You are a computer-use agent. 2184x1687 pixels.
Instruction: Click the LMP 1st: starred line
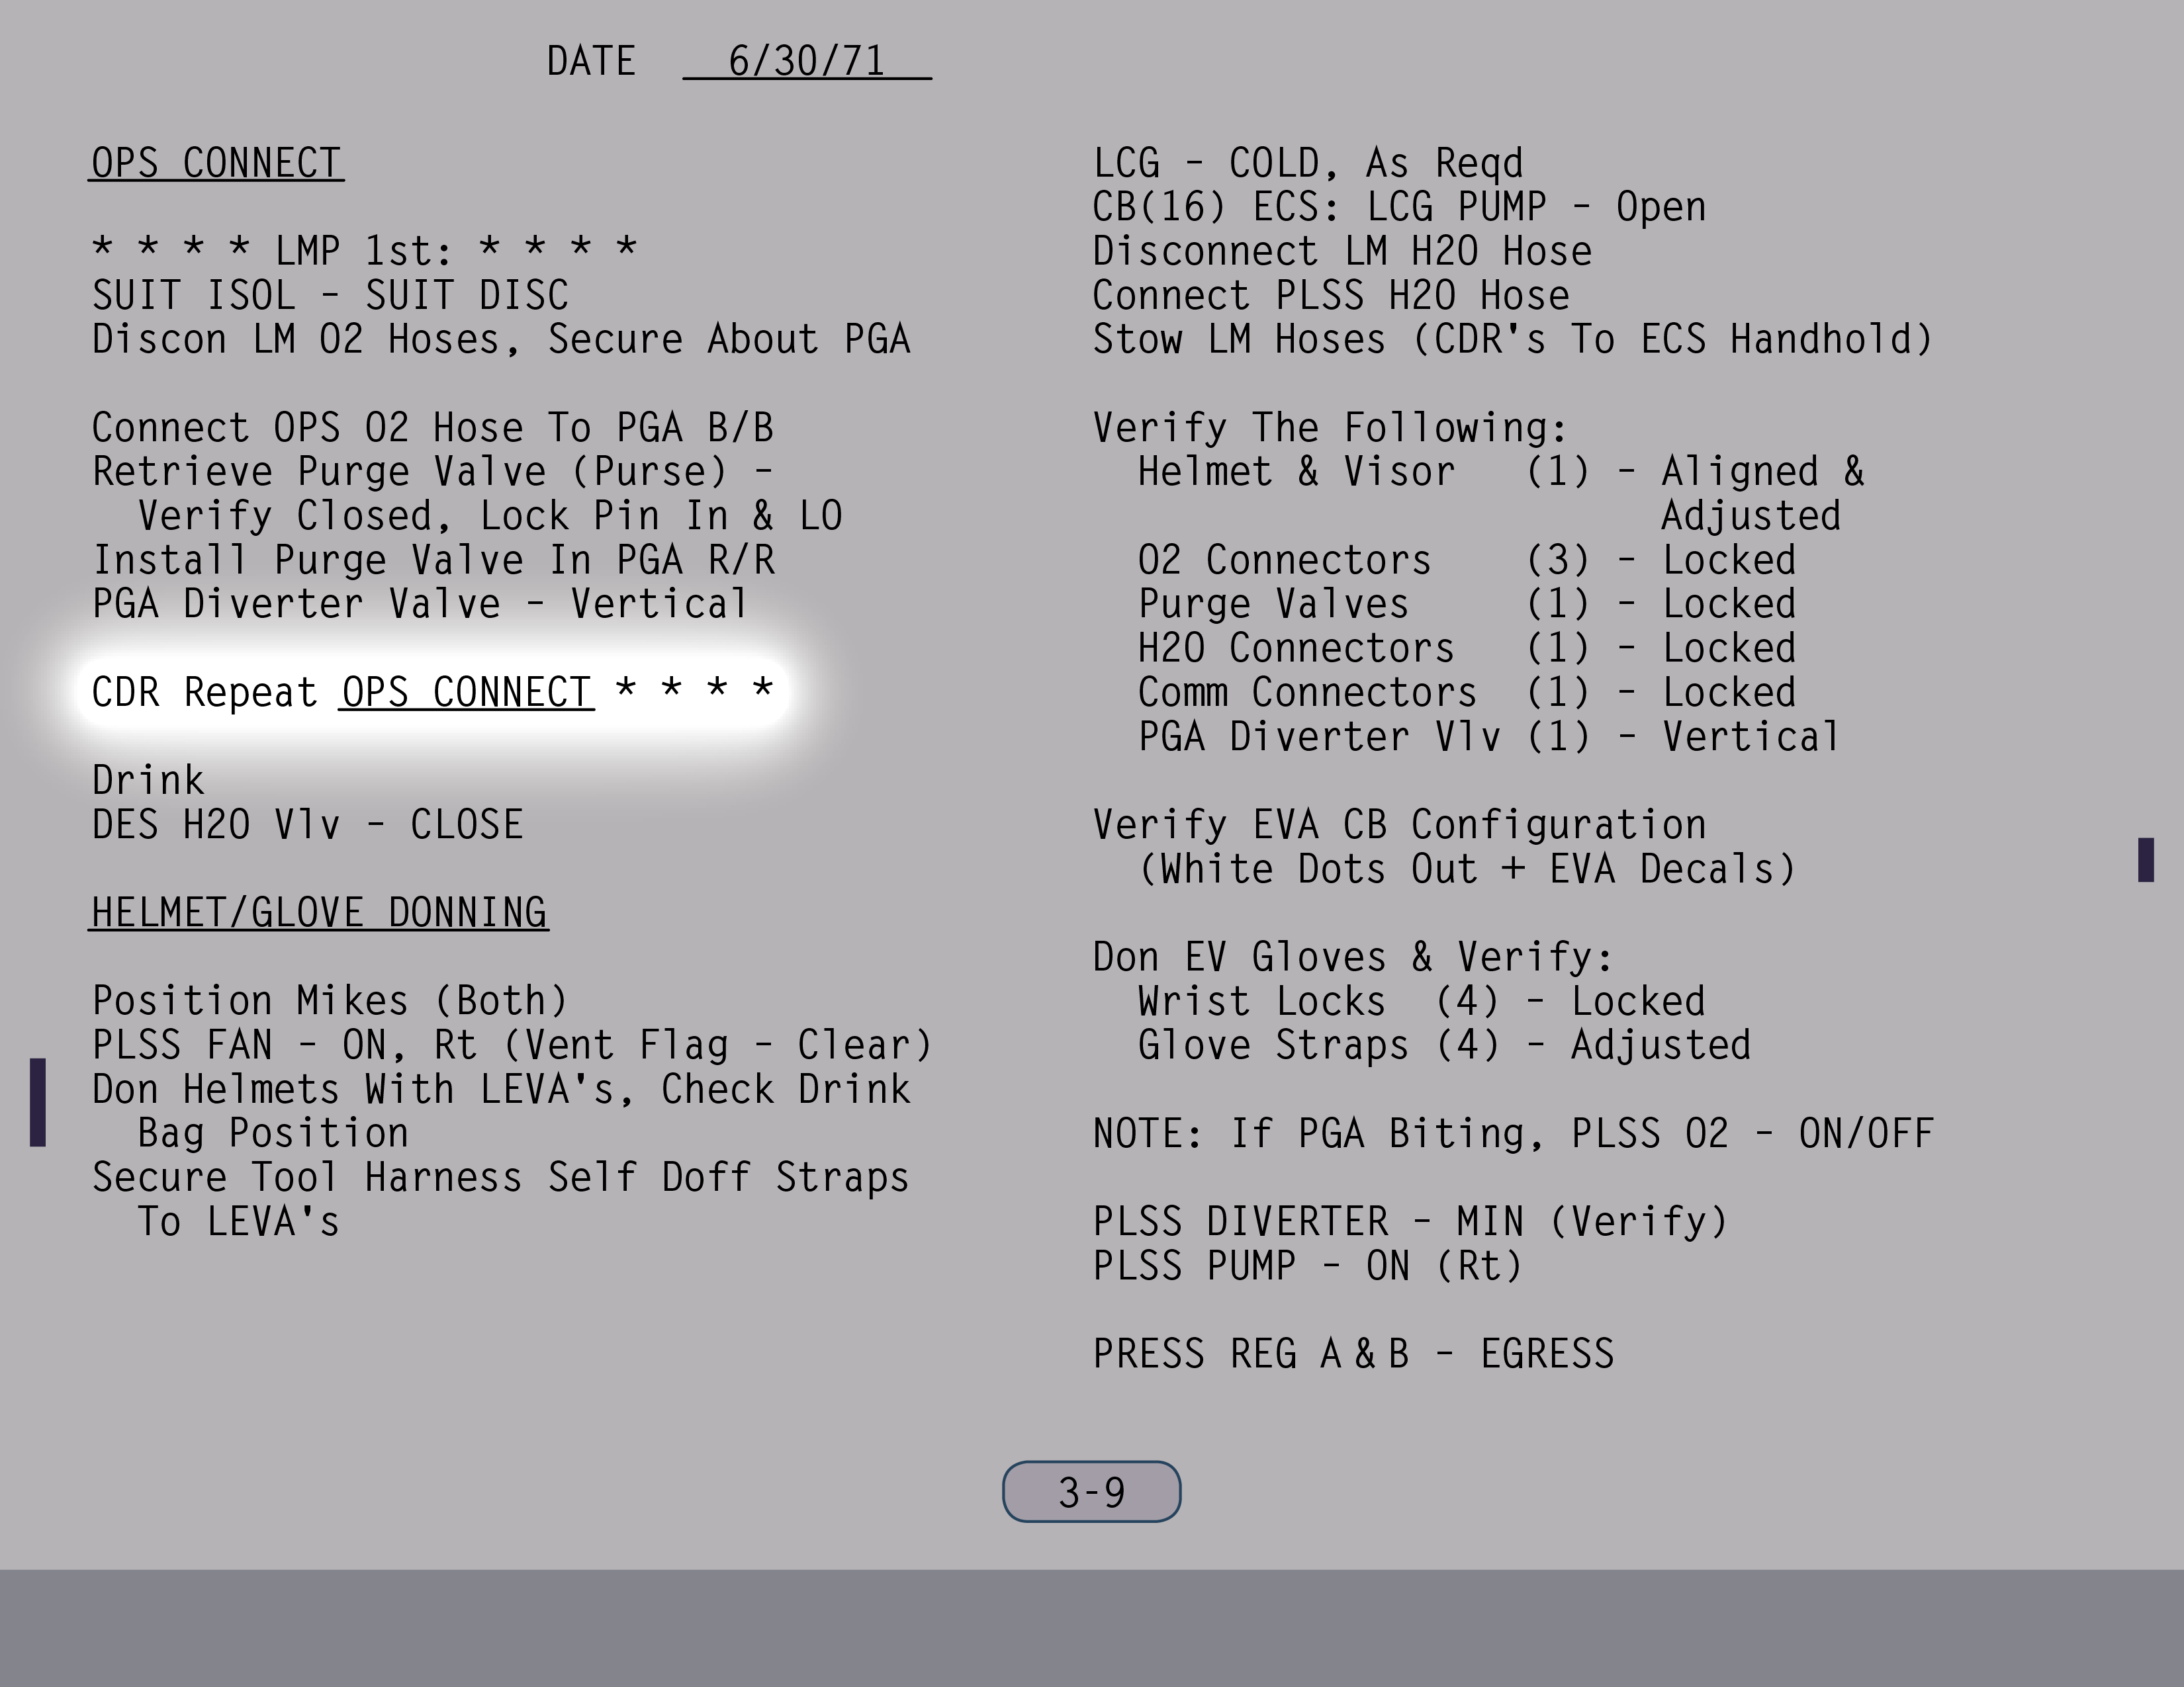(x=364, y=250)
